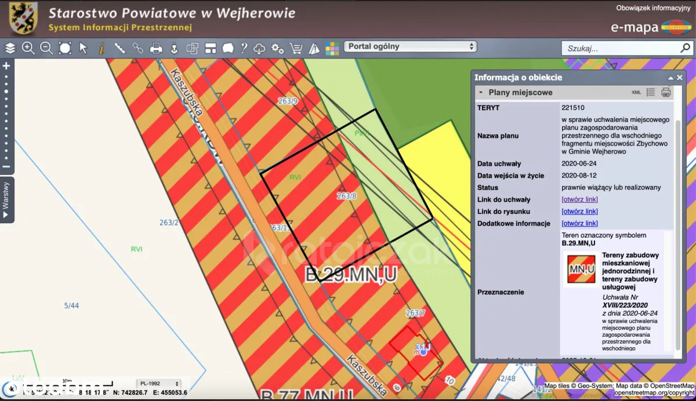Open the Portal ogólny dropdown
Image resolution: width=696 pixels, height=401 pixels.
click(x=410, y=46)
